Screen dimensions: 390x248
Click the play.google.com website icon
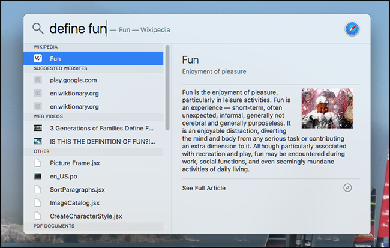[x=38, y=80]
